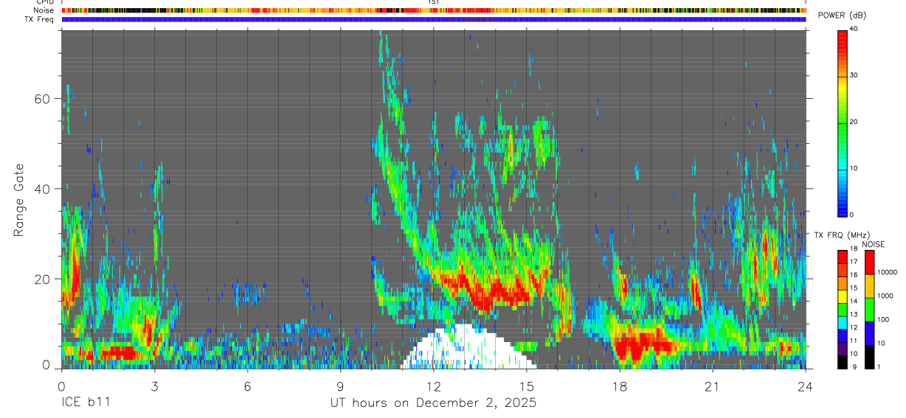Click the 20 label on POWER scale
The image size is (906, 418).
tap(855, 122)
